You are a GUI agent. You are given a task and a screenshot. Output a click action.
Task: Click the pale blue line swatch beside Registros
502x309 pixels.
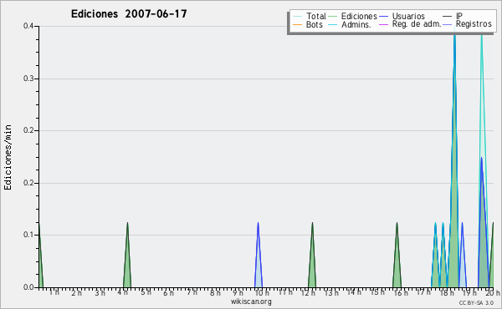[x=448, y=24]
